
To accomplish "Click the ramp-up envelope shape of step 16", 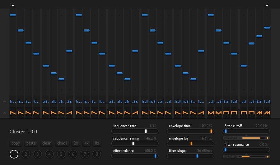I will (135, 113).
